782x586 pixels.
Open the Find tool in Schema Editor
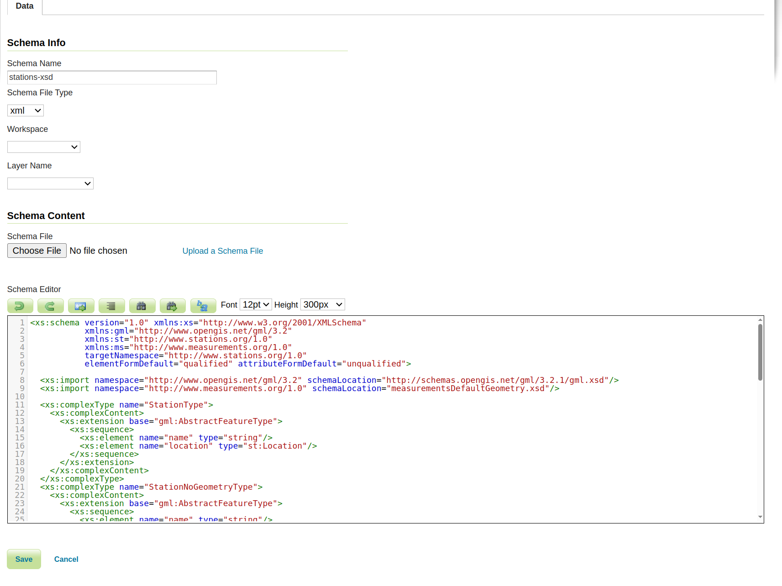coord(142,306)
